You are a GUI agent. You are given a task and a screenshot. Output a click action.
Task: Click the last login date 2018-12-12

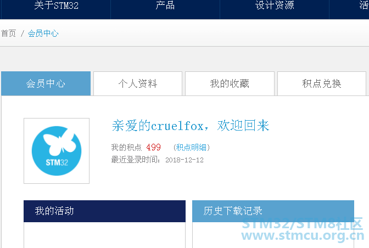point(185,160)
